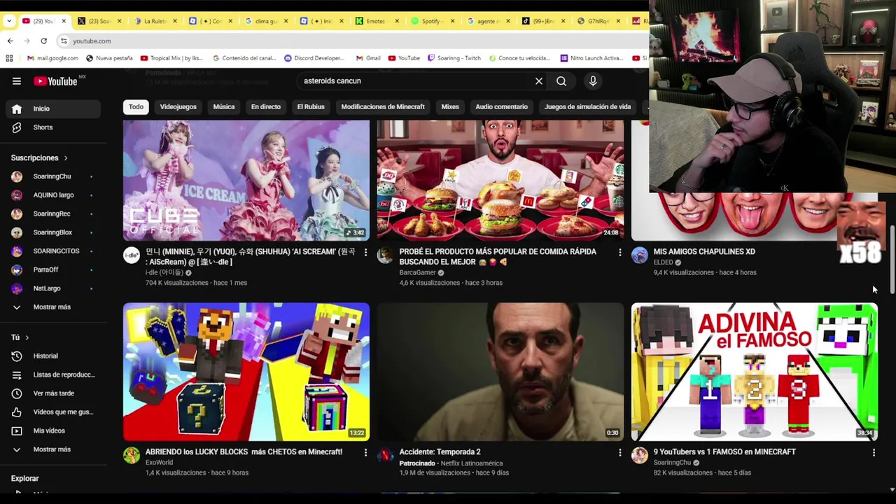Open Ver más tarde list

[x=53, y=393]
